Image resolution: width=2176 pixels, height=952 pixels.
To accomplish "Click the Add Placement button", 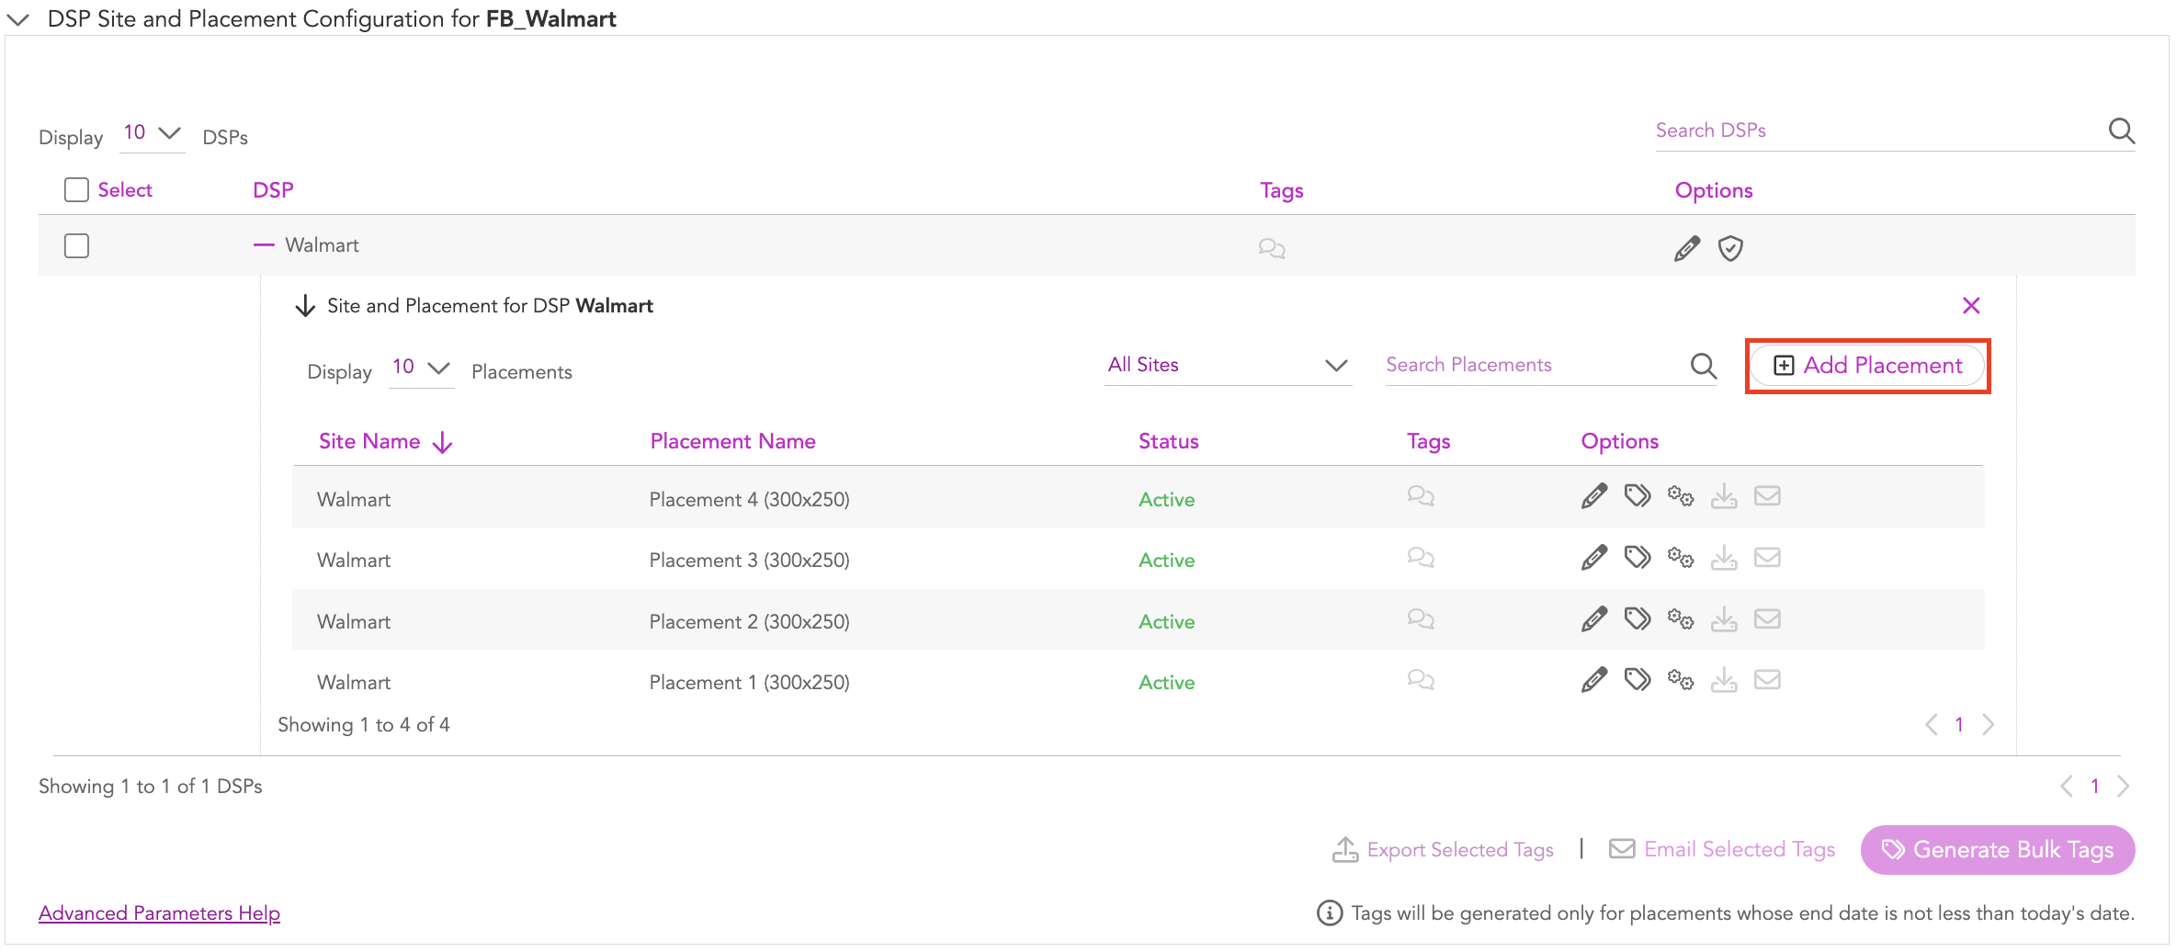I will (x=1867, y=366).
